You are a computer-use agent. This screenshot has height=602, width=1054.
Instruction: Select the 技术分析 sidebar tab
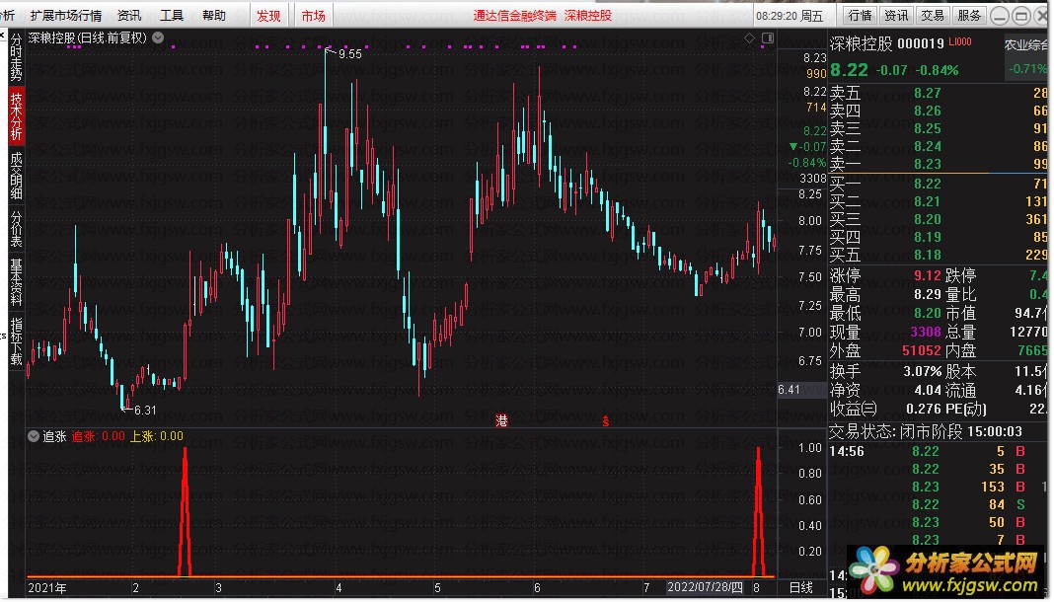tap(16, 115)
